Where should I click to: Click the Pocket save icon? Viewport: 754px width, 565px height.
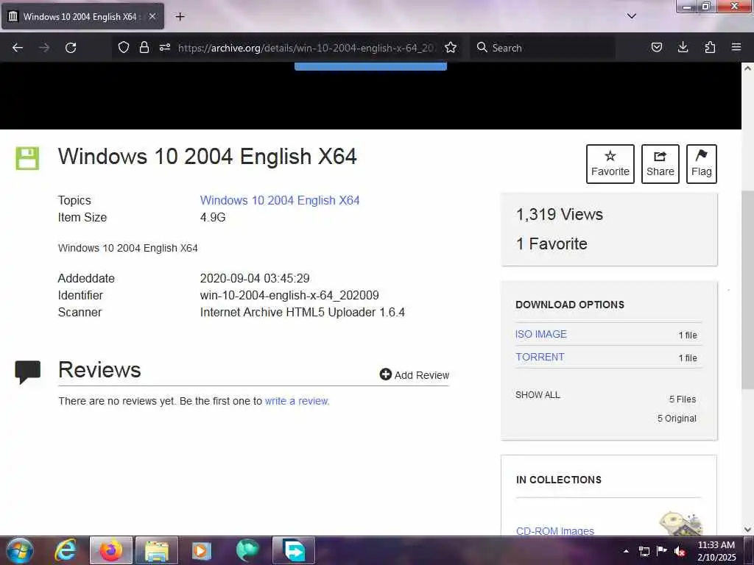(656, 48)
